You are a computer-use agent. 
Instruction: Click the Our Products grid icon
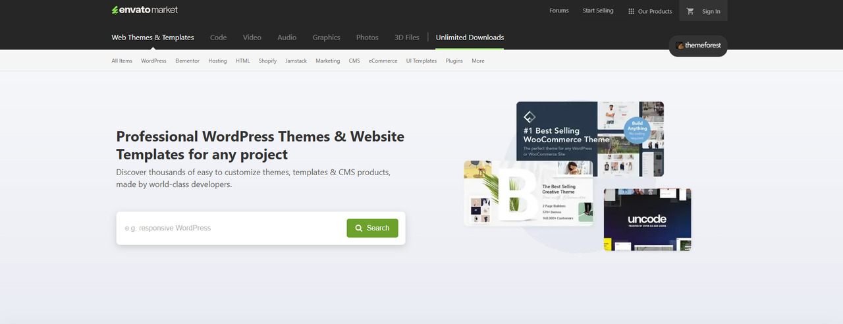pos(631,11)
